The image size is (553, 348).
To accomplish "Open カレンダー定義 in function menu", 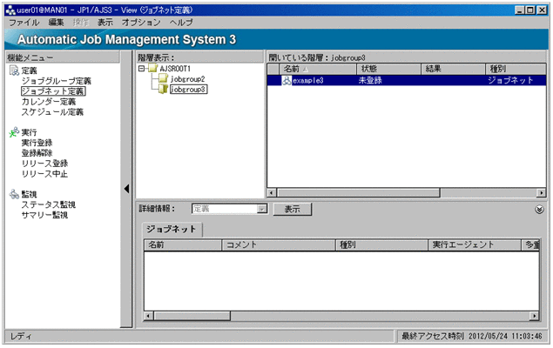I will point(49,102).
